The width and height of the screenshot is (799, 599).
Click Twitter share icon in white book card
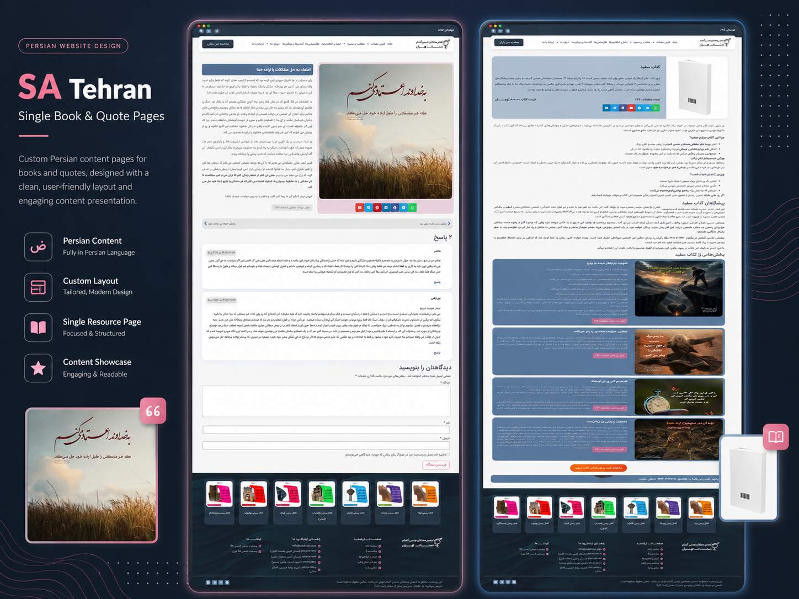(x=615, y=108)
